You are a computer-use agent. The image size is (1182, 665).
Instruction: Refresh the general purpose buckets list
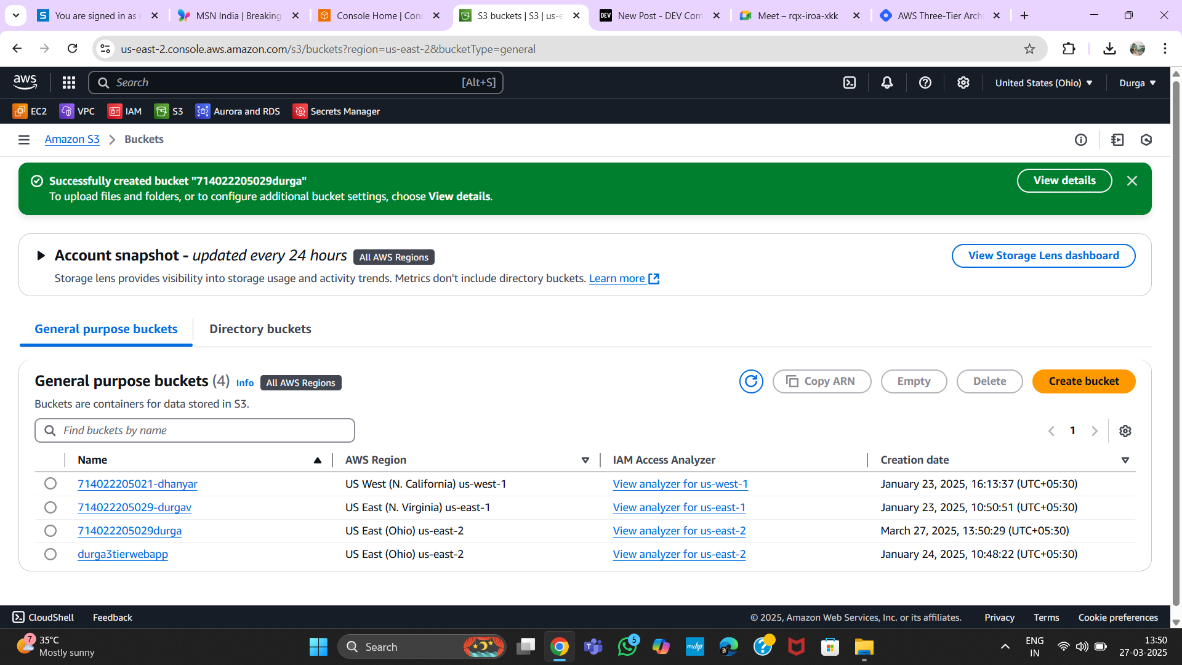(751, 382)
